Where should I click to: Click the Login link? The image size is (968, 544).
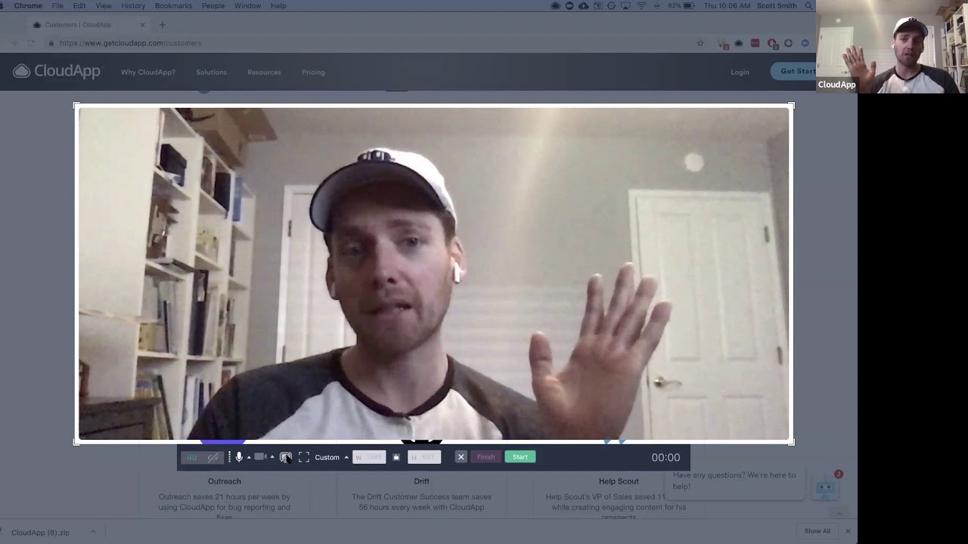(740, 73)
